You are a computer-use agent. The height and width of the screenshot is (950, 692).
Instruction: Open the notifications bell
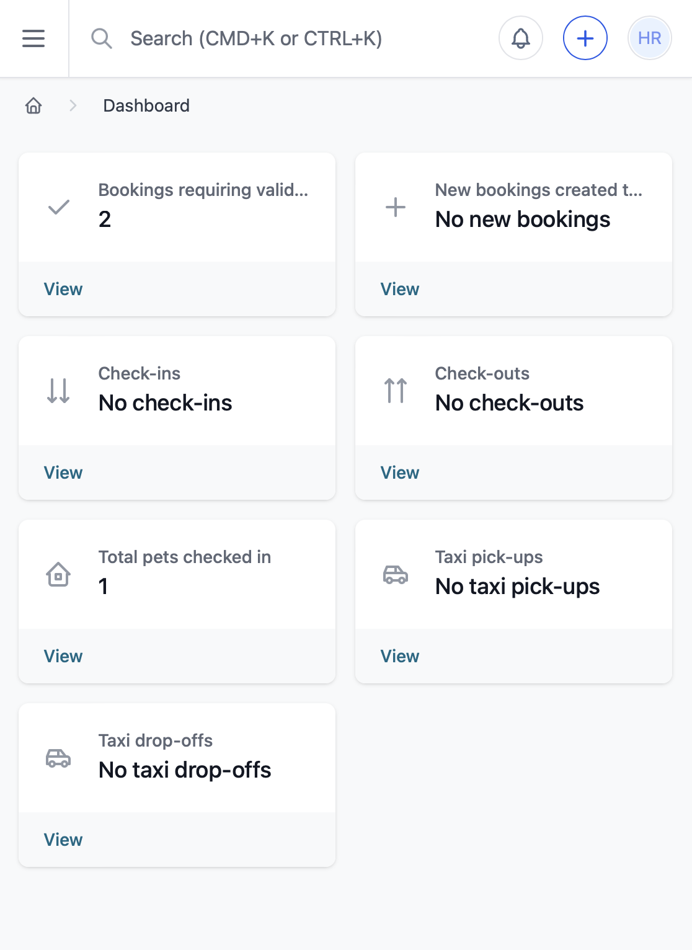pyautogui.click(x=521, y=38)
